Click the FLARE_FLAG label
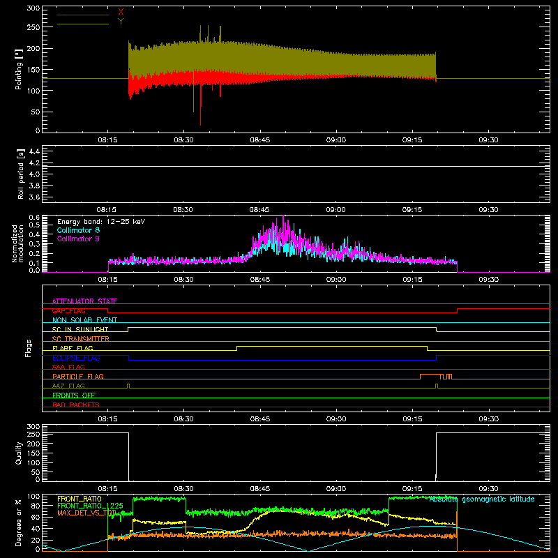 pyautogui.click(x=73, y=348)
